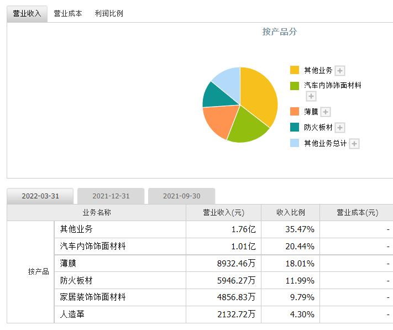Expand the plus icon under 汽车内饰饰面材料 legend

pyautogui.click(x=311, y=96)
